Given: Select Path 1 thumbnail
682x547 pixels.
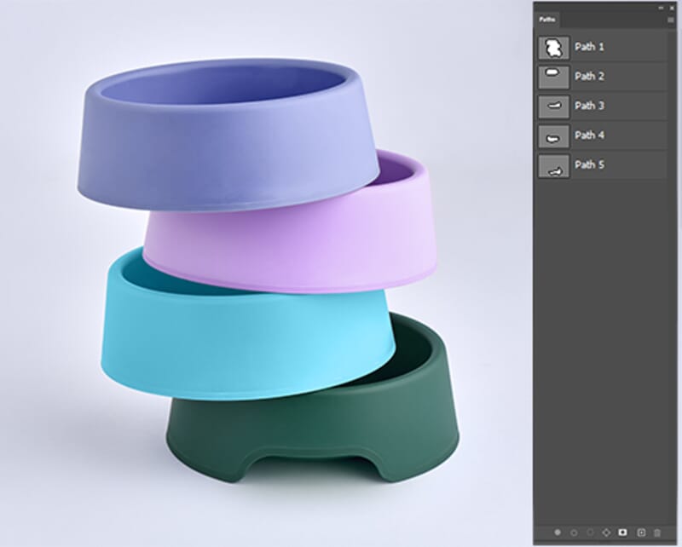Looking at the screenshot, I should [x=553, y=48].
